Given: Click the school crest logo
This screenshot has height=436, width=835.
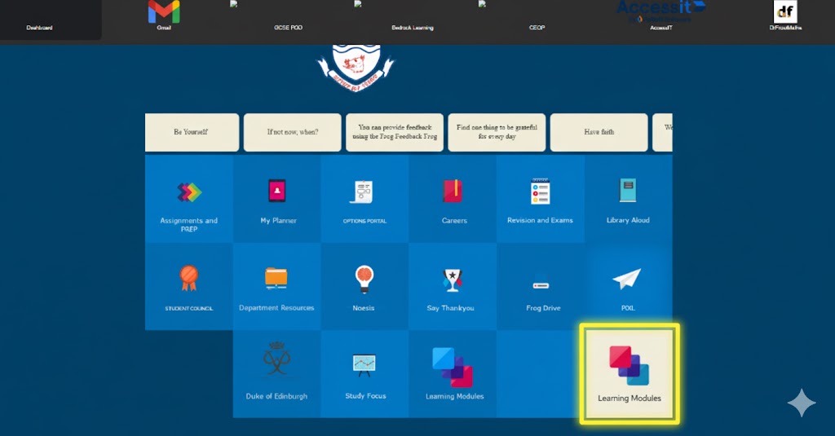Looking at the screenshot, I should click(356, 67).
